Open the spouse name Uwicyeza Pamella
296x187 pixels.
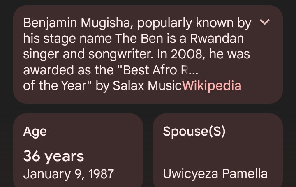[215, 173]
